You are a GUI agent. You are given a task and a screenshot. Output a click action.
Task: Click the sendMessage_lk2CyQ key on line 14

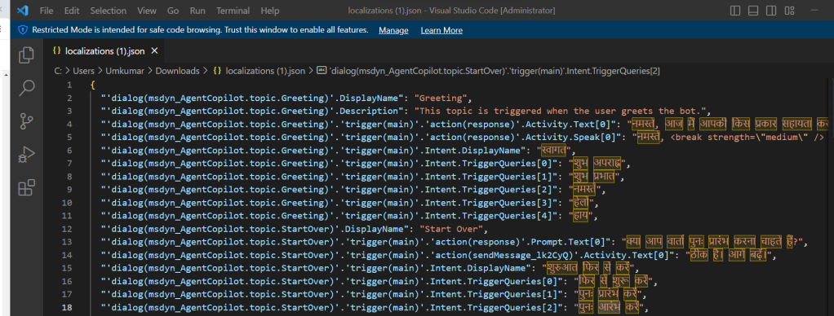point(388,256)
